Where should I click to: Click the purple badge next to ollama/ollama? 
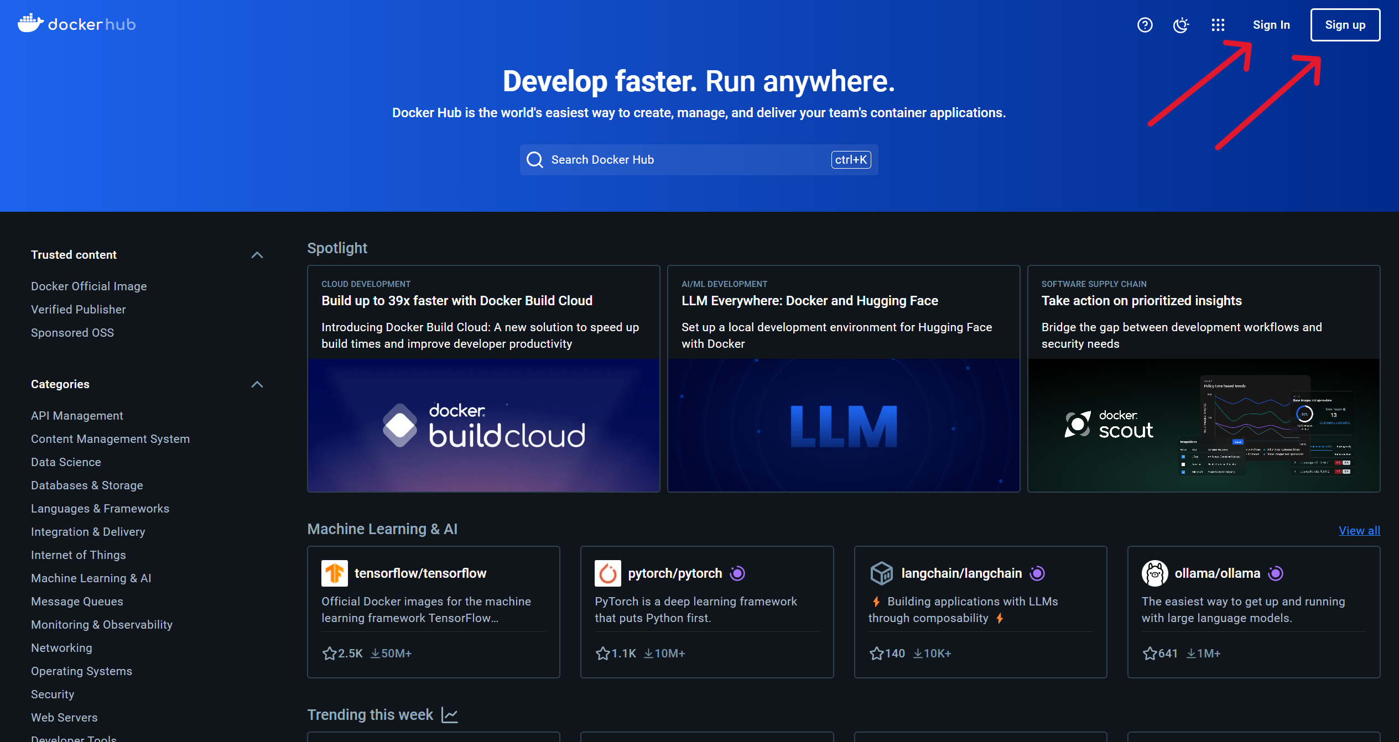pos(1276,573)
